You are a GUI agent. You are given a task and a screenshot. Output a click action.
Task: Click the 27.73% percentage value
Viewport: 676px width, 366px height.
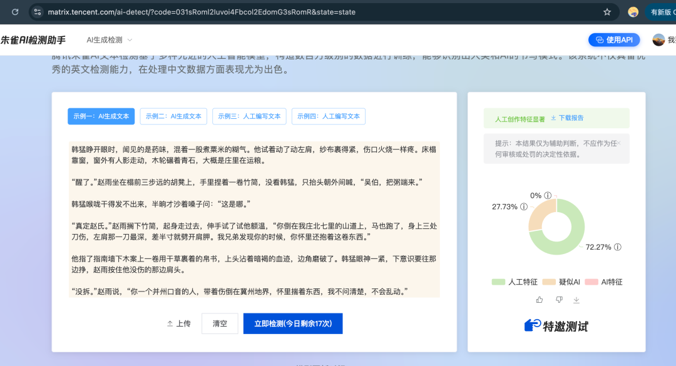[x=504, y=207]
